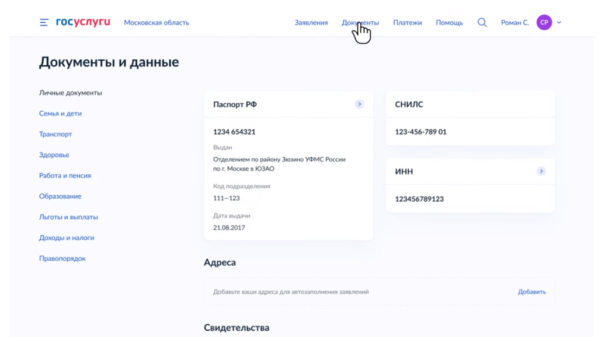This screenshot has height=337, width=598.
Task: Open Документы in top menu
Action: point(360,23)
